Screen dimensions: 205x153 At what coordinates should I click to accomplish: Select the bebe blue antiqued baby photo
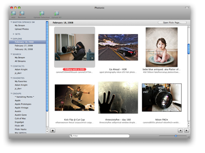click(162, 47)
